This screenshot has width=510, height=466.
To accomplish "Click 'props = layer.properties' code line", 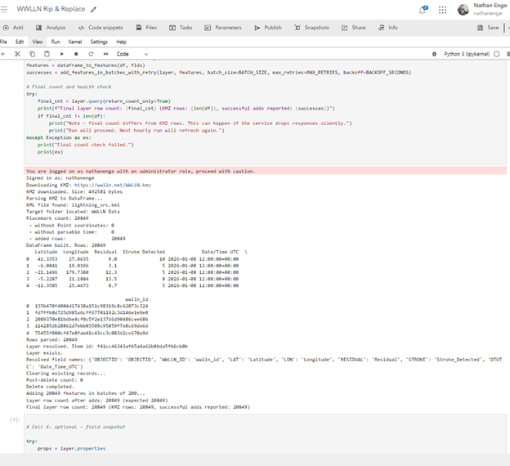I will [x=71, y=449].
